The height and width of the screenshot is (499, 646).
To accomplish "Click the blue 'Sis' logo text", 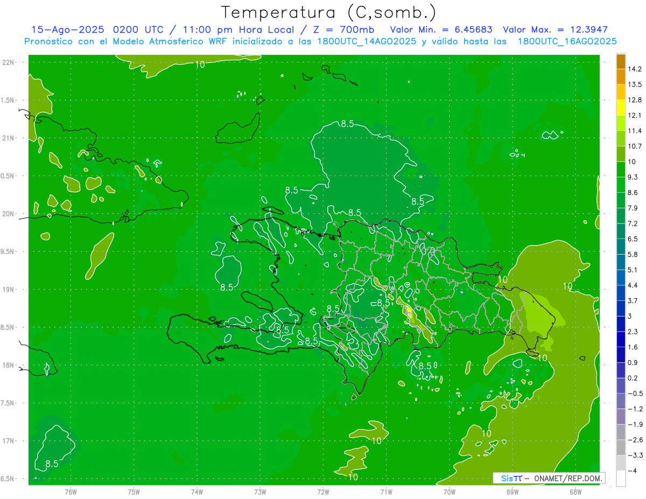I will point(507,478).
